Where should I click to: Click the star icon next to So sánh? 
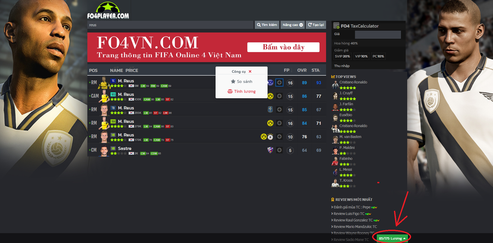[233, 82]
